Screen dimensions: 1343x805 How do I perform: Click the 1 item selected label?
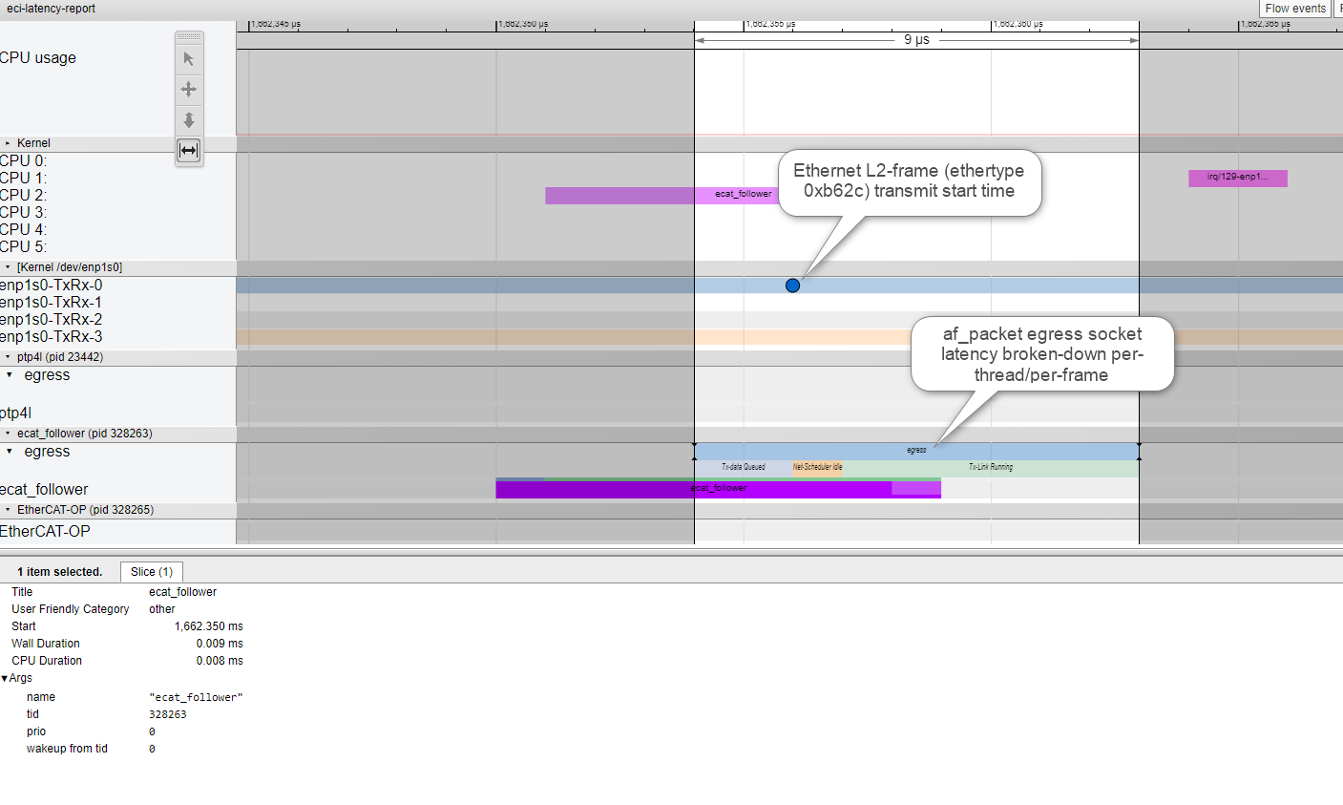59,572
